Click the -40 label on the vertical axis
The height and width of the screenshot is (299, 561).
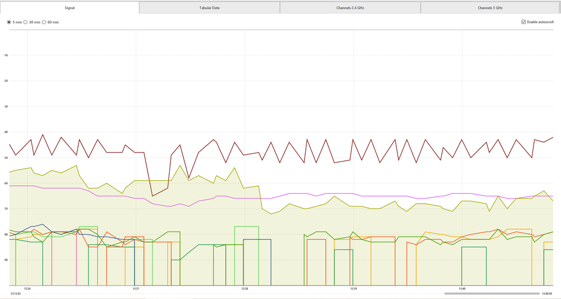[x=6, y=132]
